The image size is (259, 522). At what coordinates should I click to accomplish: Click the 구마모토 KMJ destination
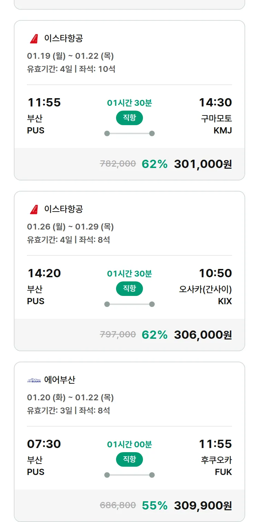coord(217,124)
